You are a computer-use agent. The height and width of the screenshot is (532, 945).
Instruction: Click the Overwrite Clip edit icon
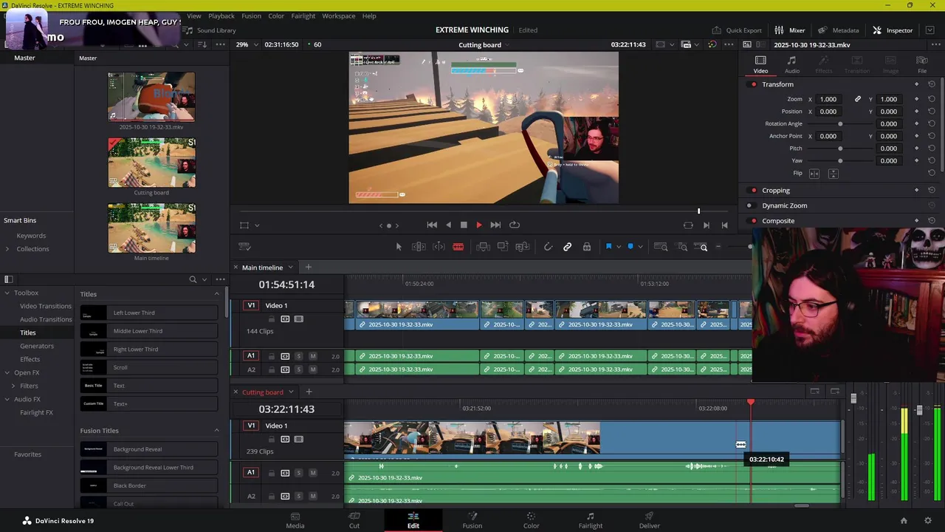point(503,247)
